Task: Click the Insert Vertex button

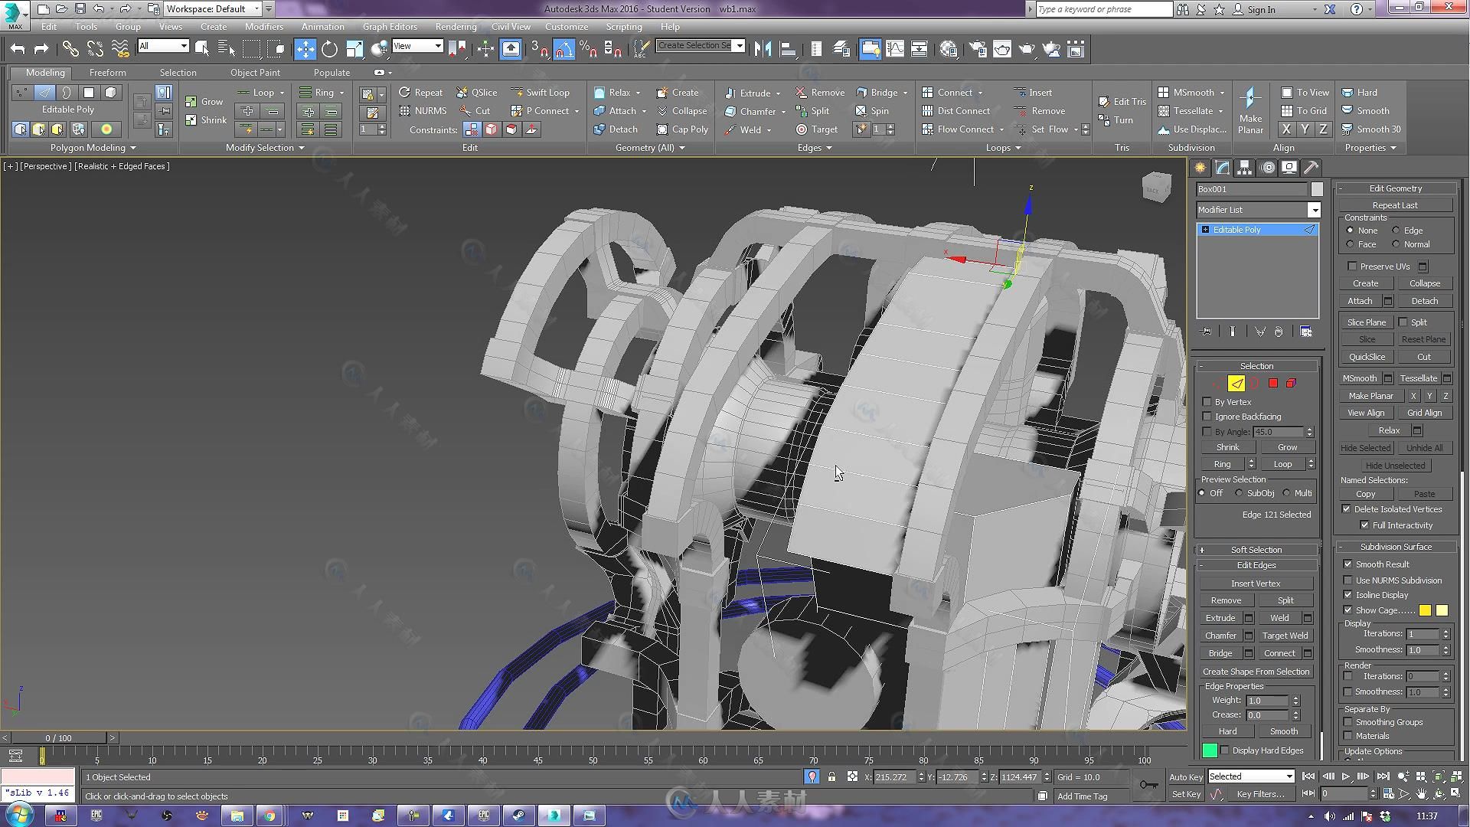Action: click(1256, 583)
